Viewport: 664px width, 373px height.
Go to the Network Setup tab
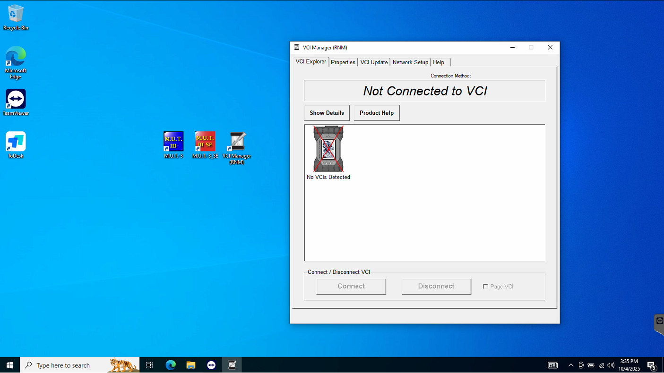pos(410,62)
